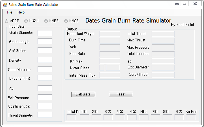Select the Core Diameter input field
This screenshot has height=127, width=204.
[x=45, y=69]
